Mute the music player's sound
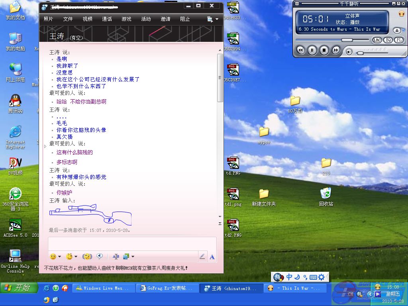Viewport: 408px width, 306px height. coord(349,52)
